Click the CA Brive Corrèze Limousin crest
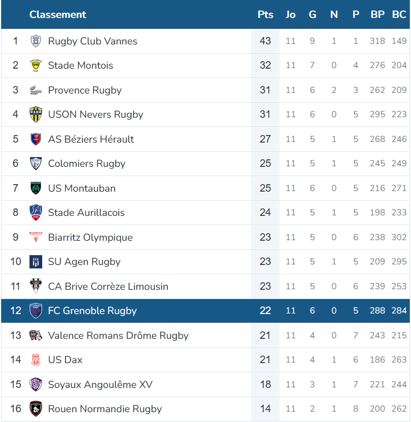411x422 pixels. pos(36,286)
